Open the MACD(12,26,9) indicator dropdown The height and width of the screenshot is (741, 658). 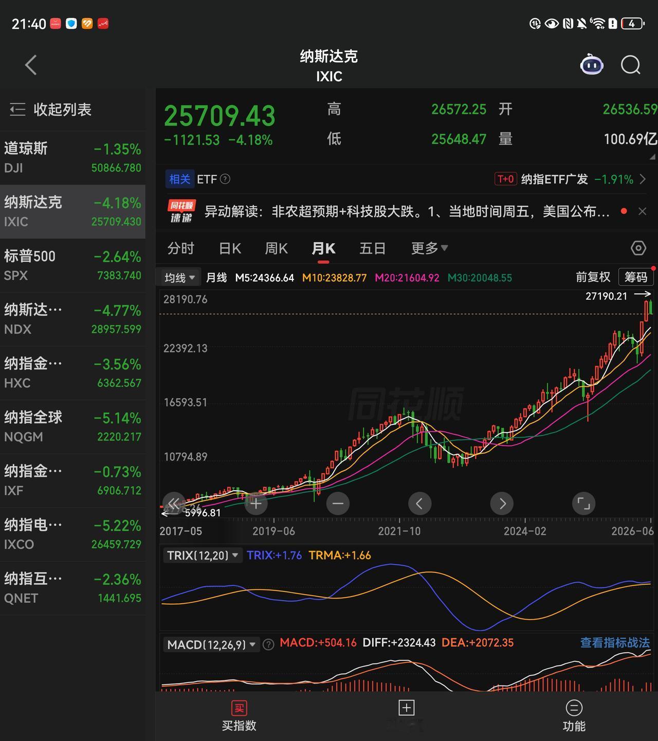[211, 644]
